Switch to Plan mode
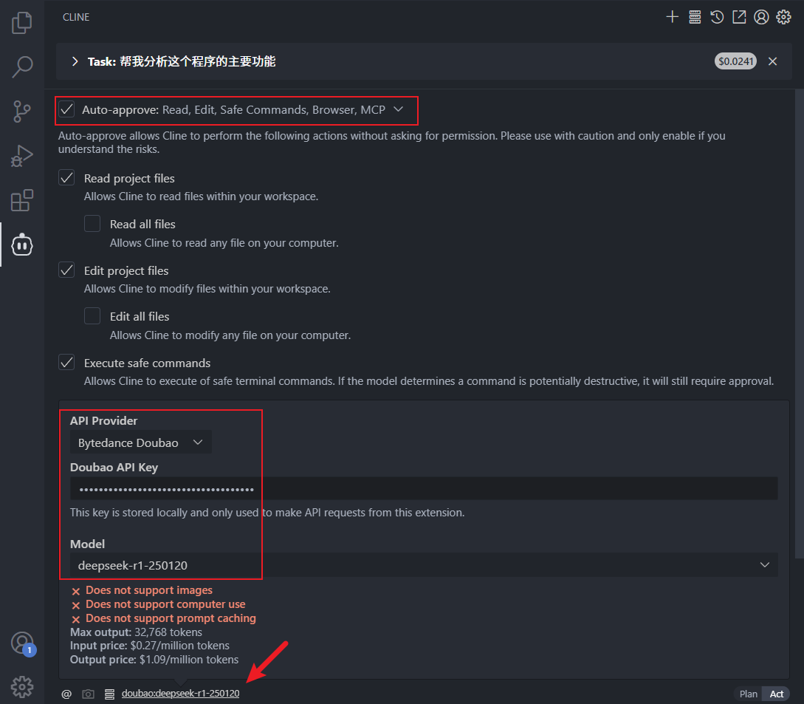Screen dimensions: 804x704 (x=748, y=694)
